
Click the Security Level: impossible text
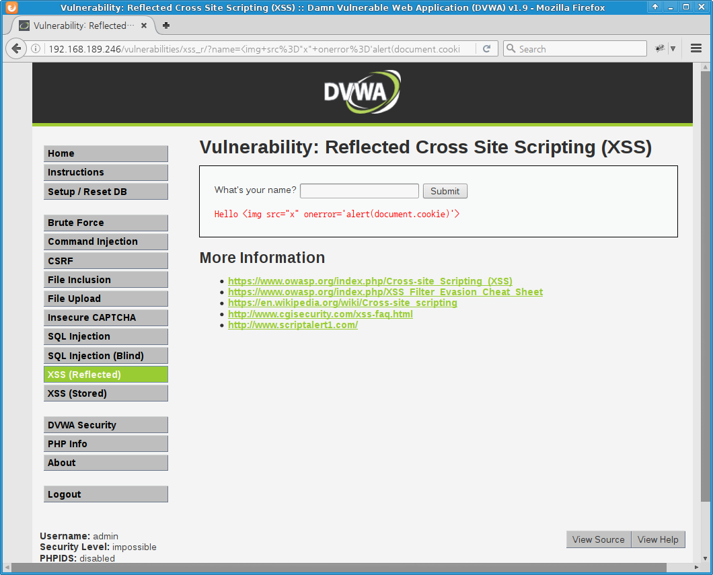coord(98,547)
